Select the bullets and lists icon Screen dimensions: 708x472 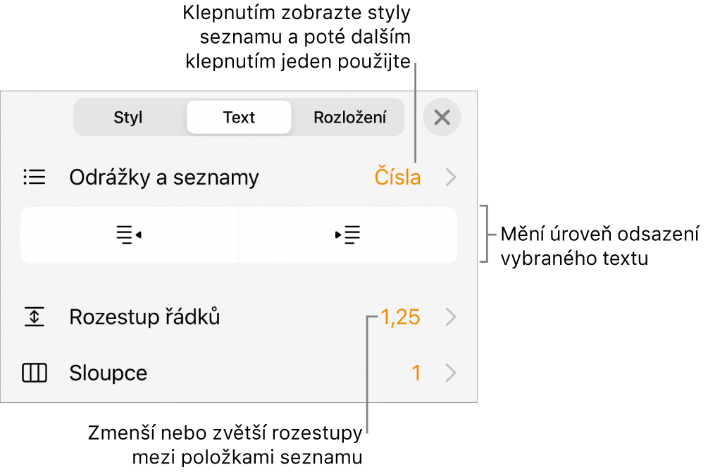tap(35, 177)
